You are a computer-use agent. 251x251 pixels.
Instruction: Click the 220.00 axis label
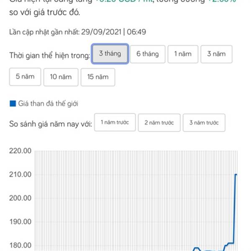pyautogui.click(x=20, y=151)
